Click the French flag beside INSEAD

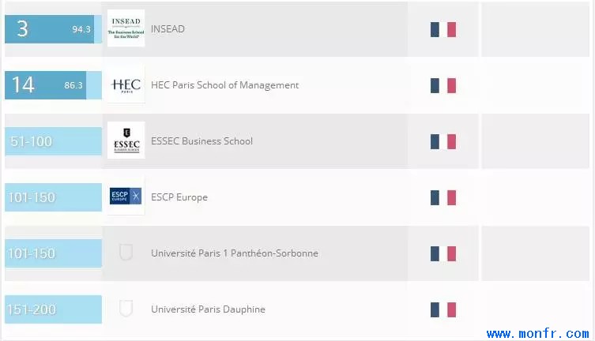tap(443, 29)
